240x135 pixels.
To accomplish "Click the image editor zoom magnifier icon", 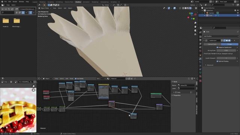I will pyautogui.click(x=33, y=86).
